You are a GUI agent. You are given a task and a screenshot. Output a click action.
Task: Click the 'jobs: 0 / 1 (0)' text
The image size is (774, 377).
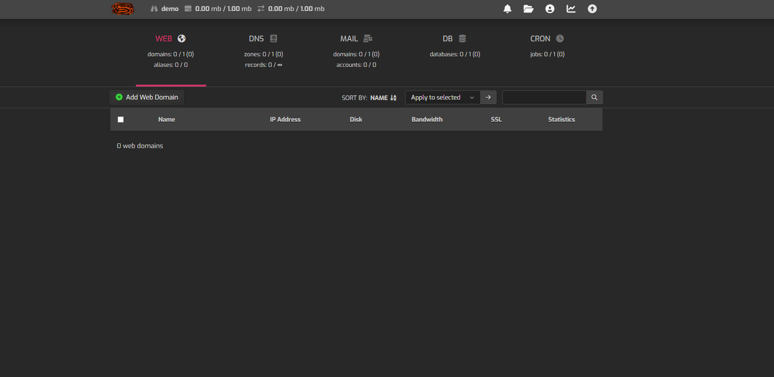547,54
